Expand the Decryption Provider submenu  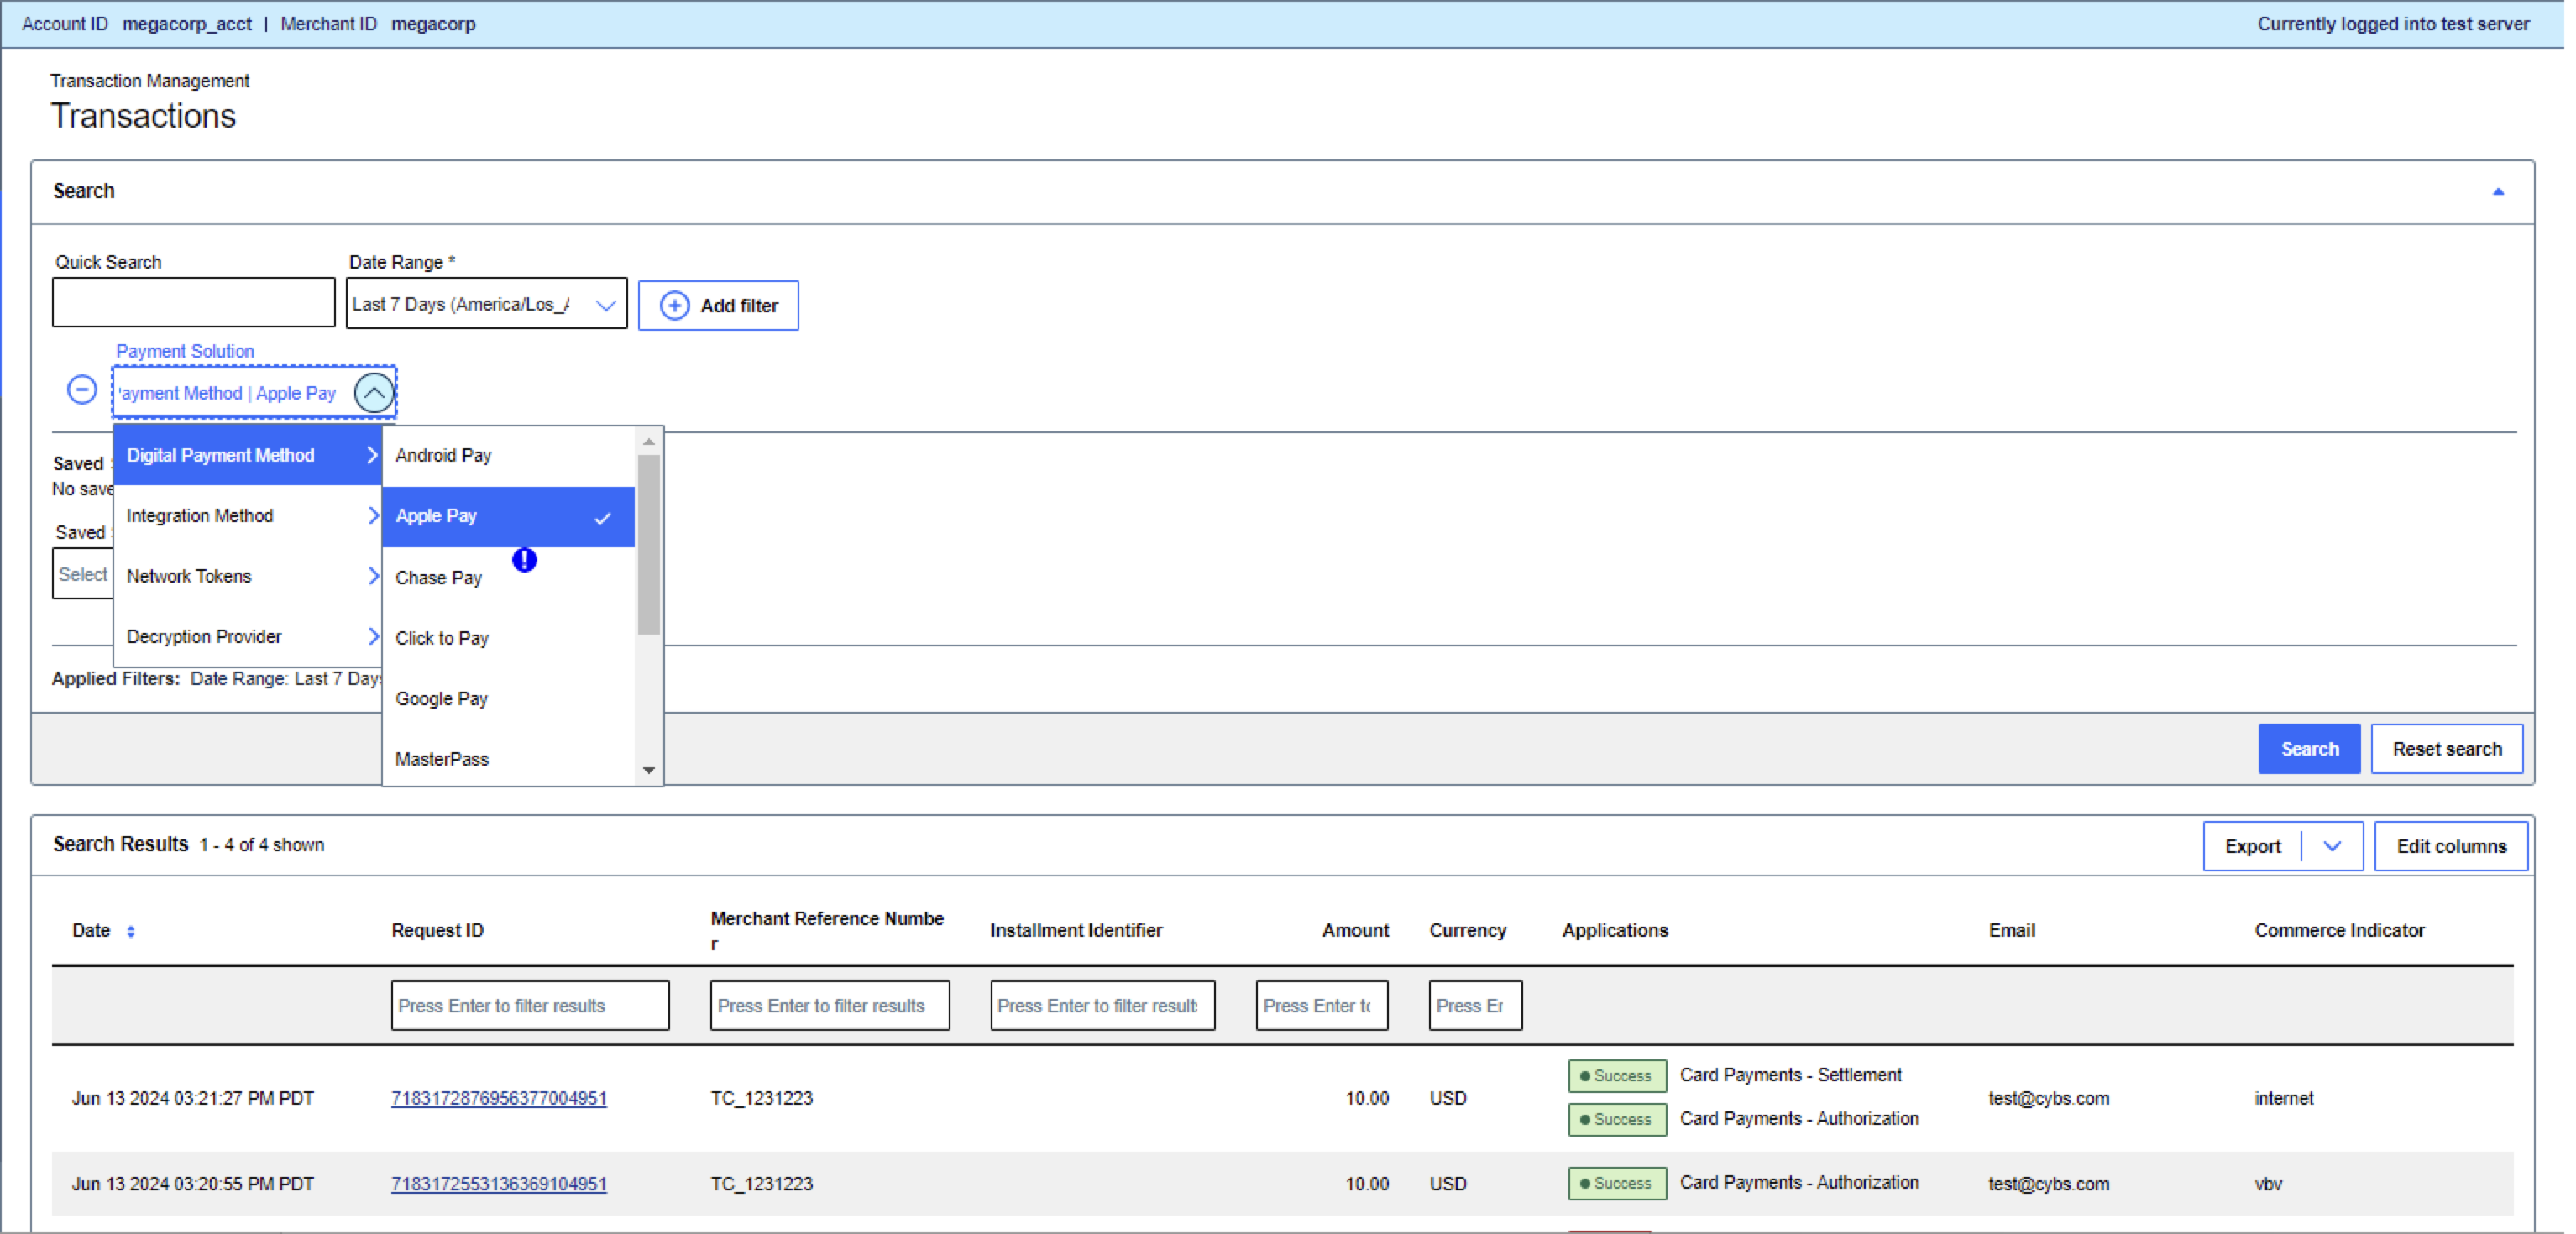374,636
